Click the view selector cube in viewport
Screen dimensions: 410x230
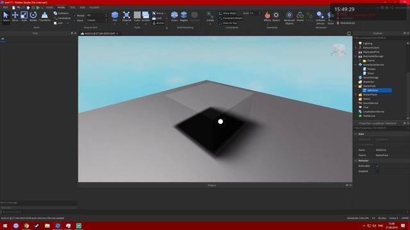click(x=339, y=50)
